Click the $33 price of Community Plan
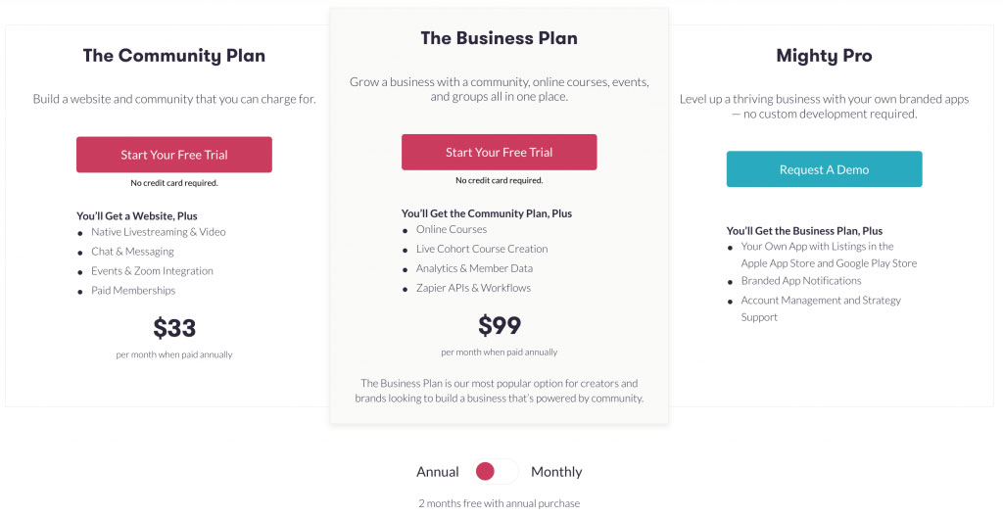1003x516 pixels. [x=174, y=328]
